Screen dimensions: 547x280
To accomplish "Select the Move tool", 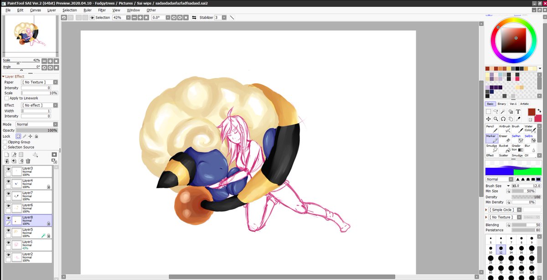I will (488, 119).
